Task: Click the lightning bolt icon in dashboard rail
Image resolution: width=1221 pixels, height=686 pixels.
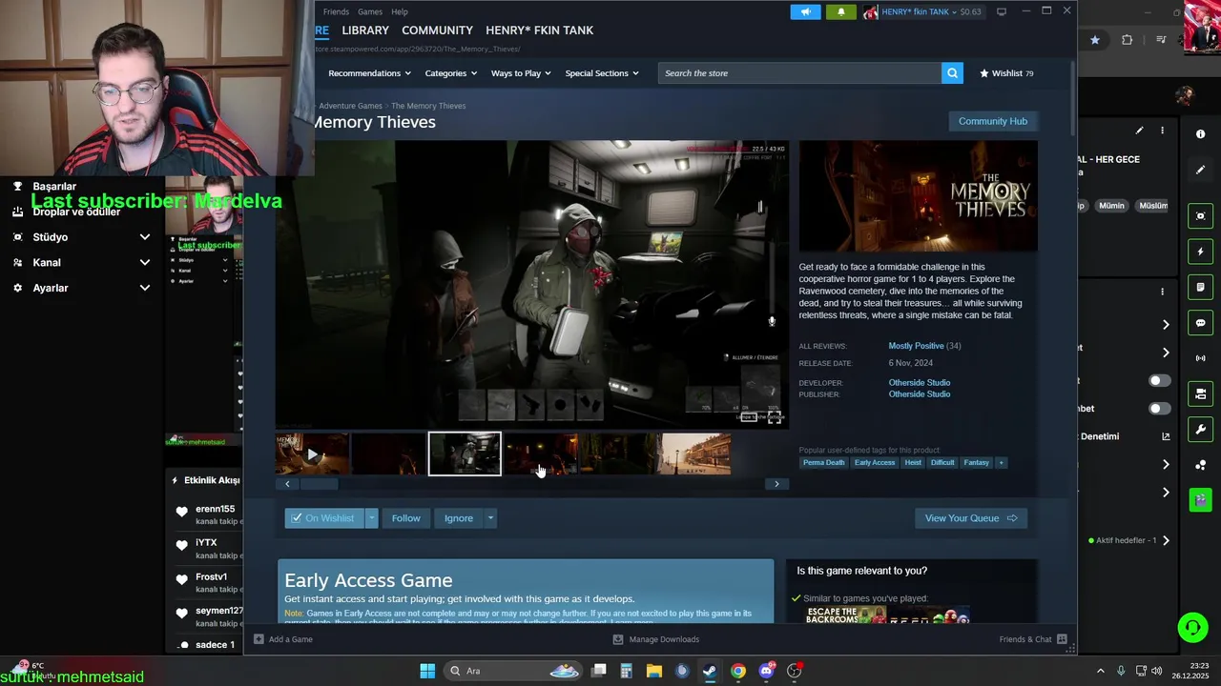Action: 1200,252
